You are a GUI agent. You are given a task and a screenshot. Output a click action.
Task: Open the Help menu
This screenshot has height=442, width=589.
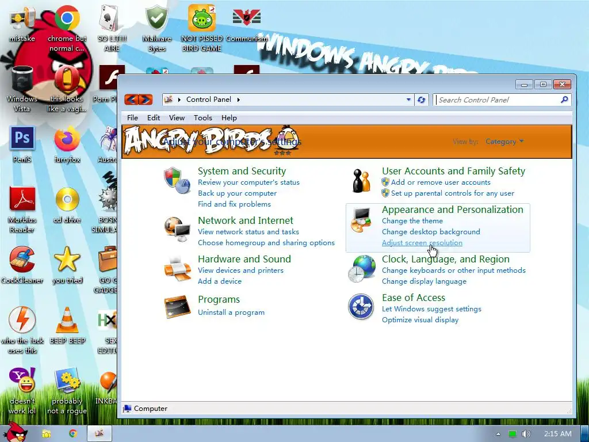click(x=229, y=117)
